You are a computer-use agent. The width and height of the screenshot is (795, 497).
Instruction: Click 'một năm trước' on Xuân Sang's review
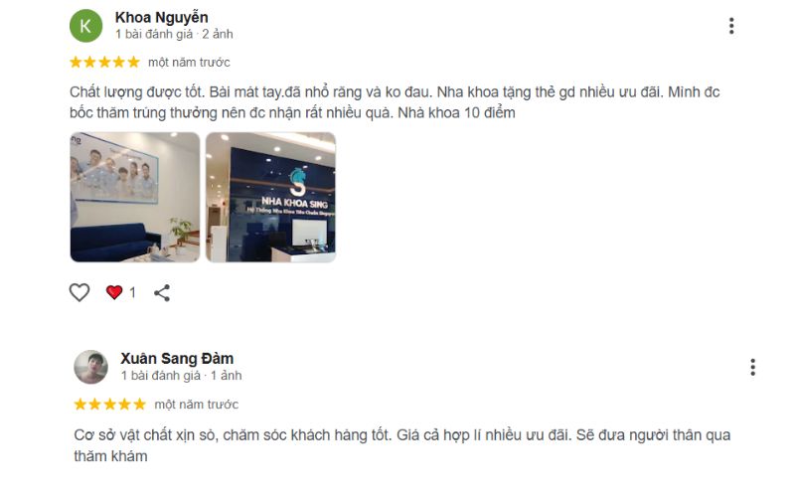(196, 405)
